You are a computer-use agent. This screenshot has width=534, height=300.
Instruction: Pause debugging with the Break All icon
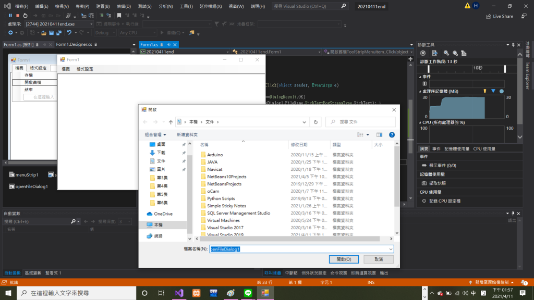click(10, 15)
